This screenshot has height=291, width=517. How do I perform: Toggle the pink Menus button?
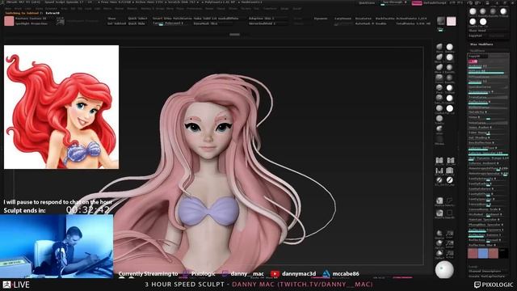[x=417, y=3]
